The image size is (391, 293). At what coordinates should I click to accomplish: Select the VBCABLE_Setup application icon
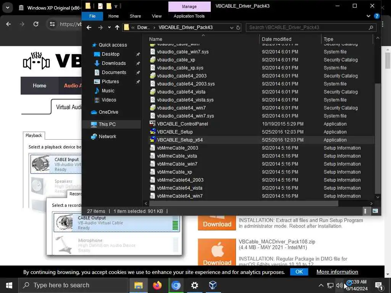tap(152, 132)
